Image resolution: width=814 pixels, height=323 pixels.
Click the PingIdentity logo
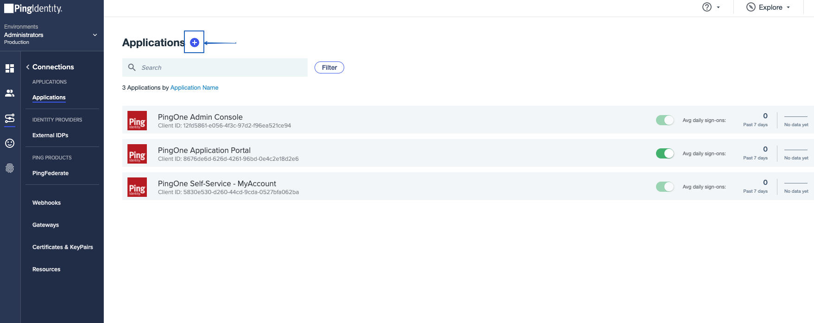click(x=33, y=8)
